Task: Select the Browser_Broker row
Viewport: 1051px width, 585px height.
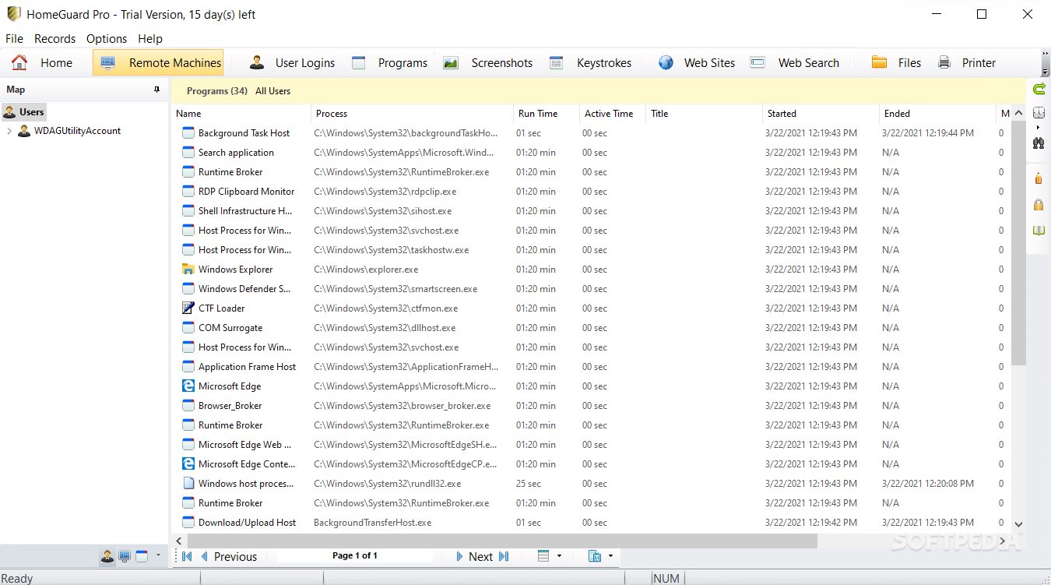Action: pos(592,406)
